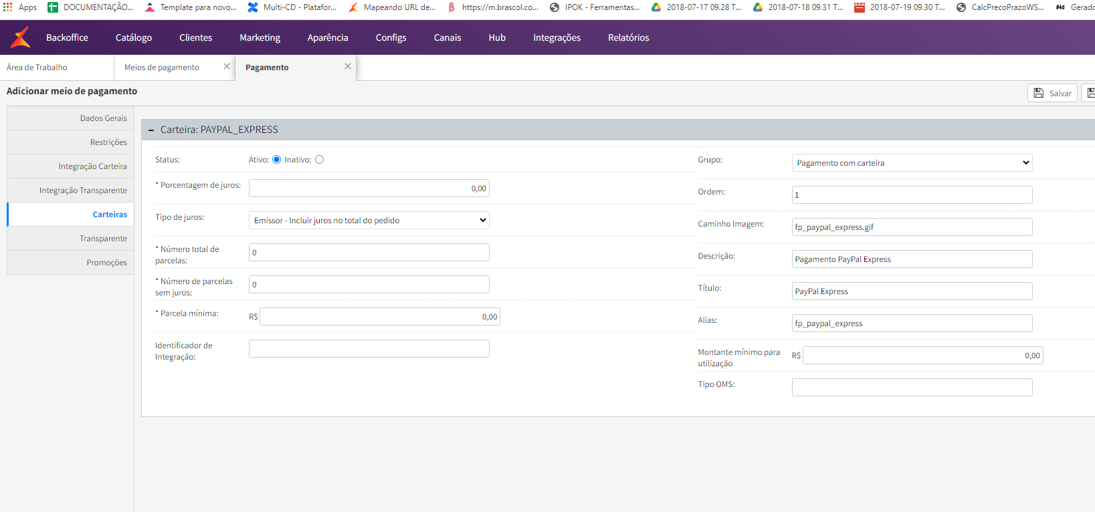The image size is (1095, 512).
Task: Focus the Número de parcelas sem juros field
Action: pyautogui.click(x=369, y=285)
